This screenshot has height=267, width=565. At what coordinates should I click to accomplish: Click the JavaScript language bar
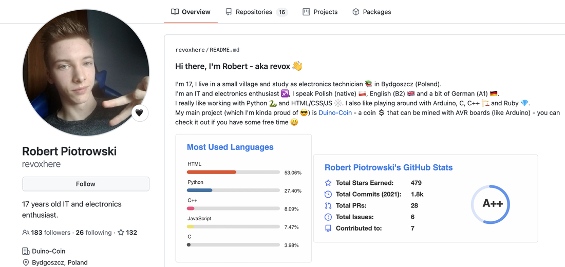[233, 226]
